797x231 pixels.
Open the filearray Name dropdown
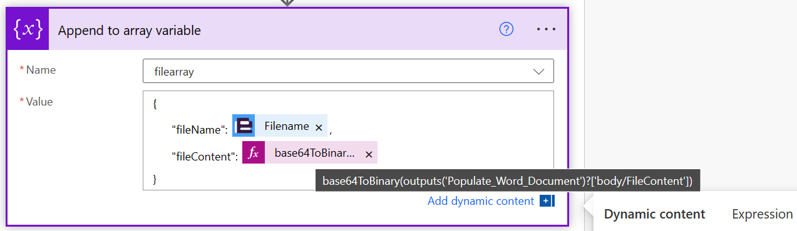point(348,71)
